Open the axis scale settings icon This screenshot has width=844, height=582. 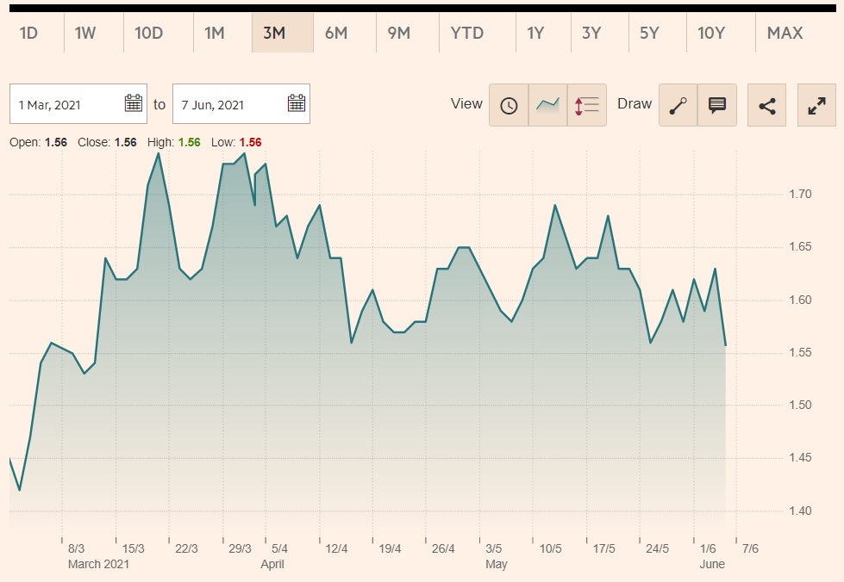click(x=586, y=105)
